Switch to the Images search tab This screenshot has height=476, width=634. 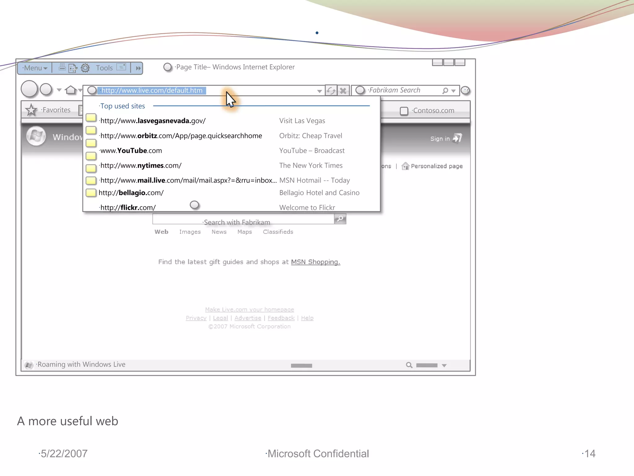(x=190, y=232)
